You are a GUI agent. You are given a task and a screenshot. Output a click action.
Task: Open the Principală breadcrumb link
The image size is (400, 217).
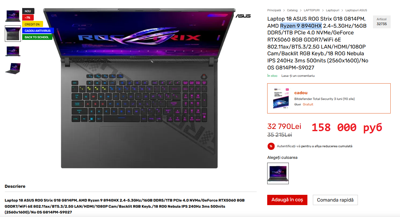274,10
